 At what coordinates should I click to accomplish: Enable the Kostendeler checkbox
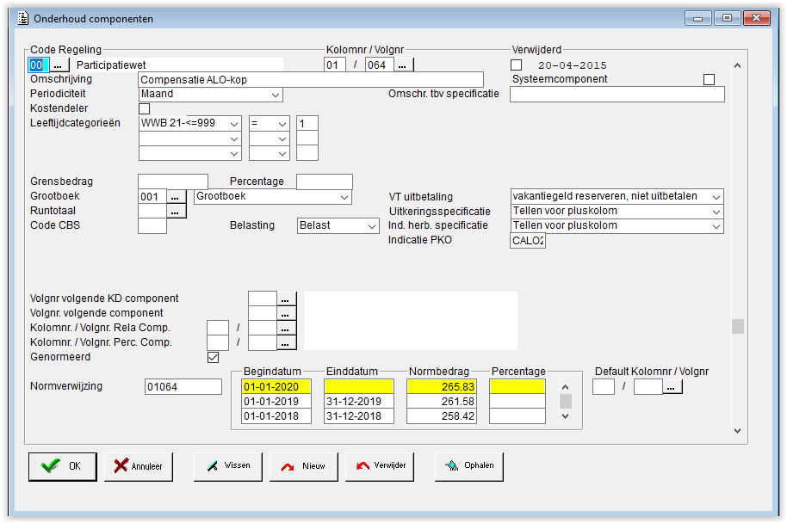(x=145, y=108)
